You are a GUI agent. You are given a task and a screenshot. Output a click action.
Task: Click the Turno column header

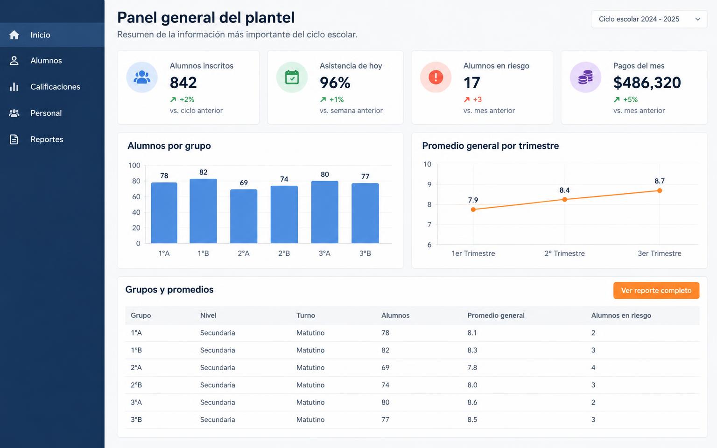306,315
